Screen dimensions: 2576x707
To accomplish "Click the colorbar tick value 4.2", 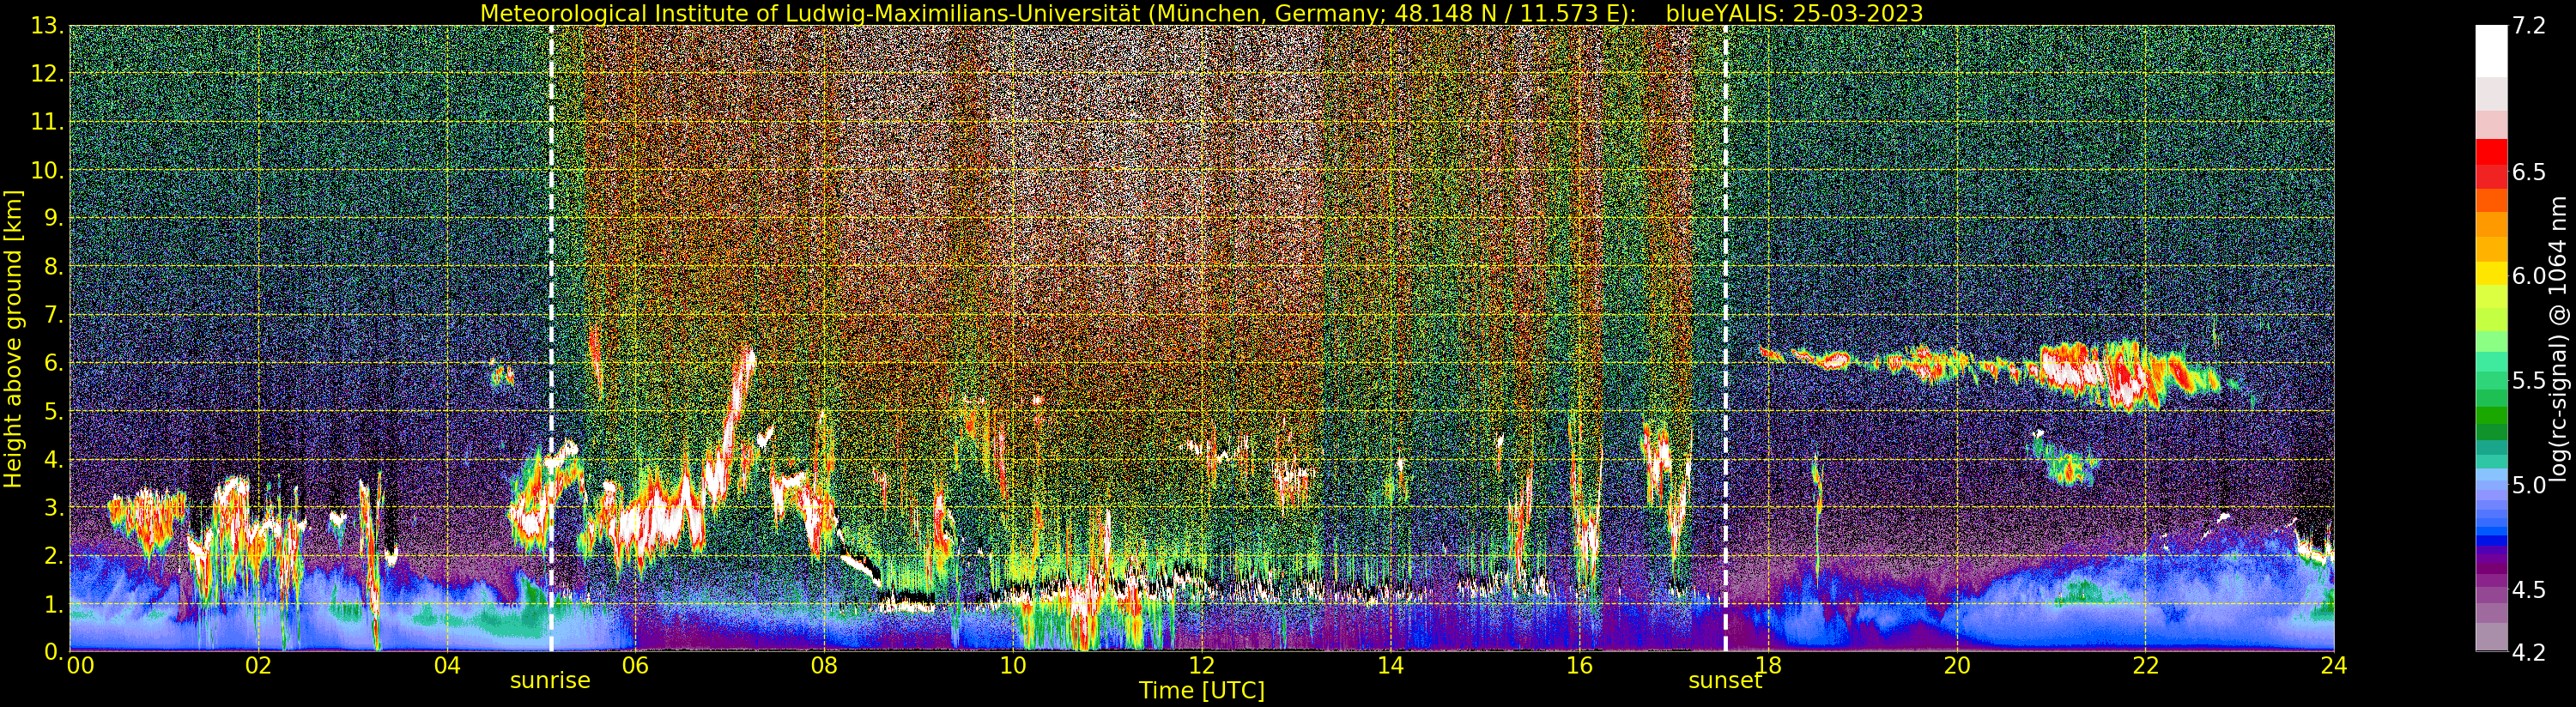I will pos(2529,653).
